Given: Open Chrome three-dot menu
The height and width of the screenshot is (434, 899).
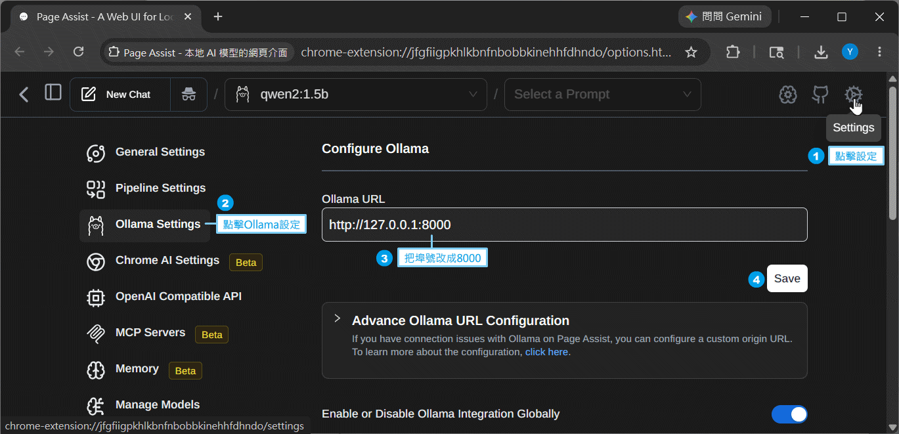Looking at the screenshot, I should [x=879, y=52].
